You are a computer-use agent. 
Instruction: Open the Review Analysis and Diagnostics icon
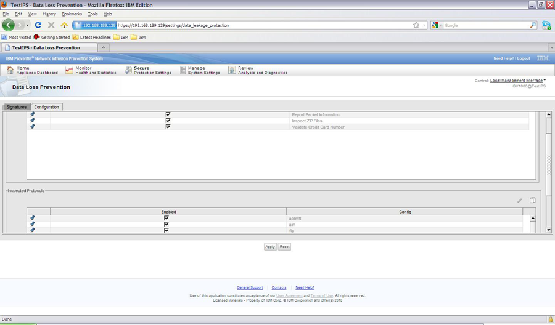pyautogui.click(x=231, y=70)
